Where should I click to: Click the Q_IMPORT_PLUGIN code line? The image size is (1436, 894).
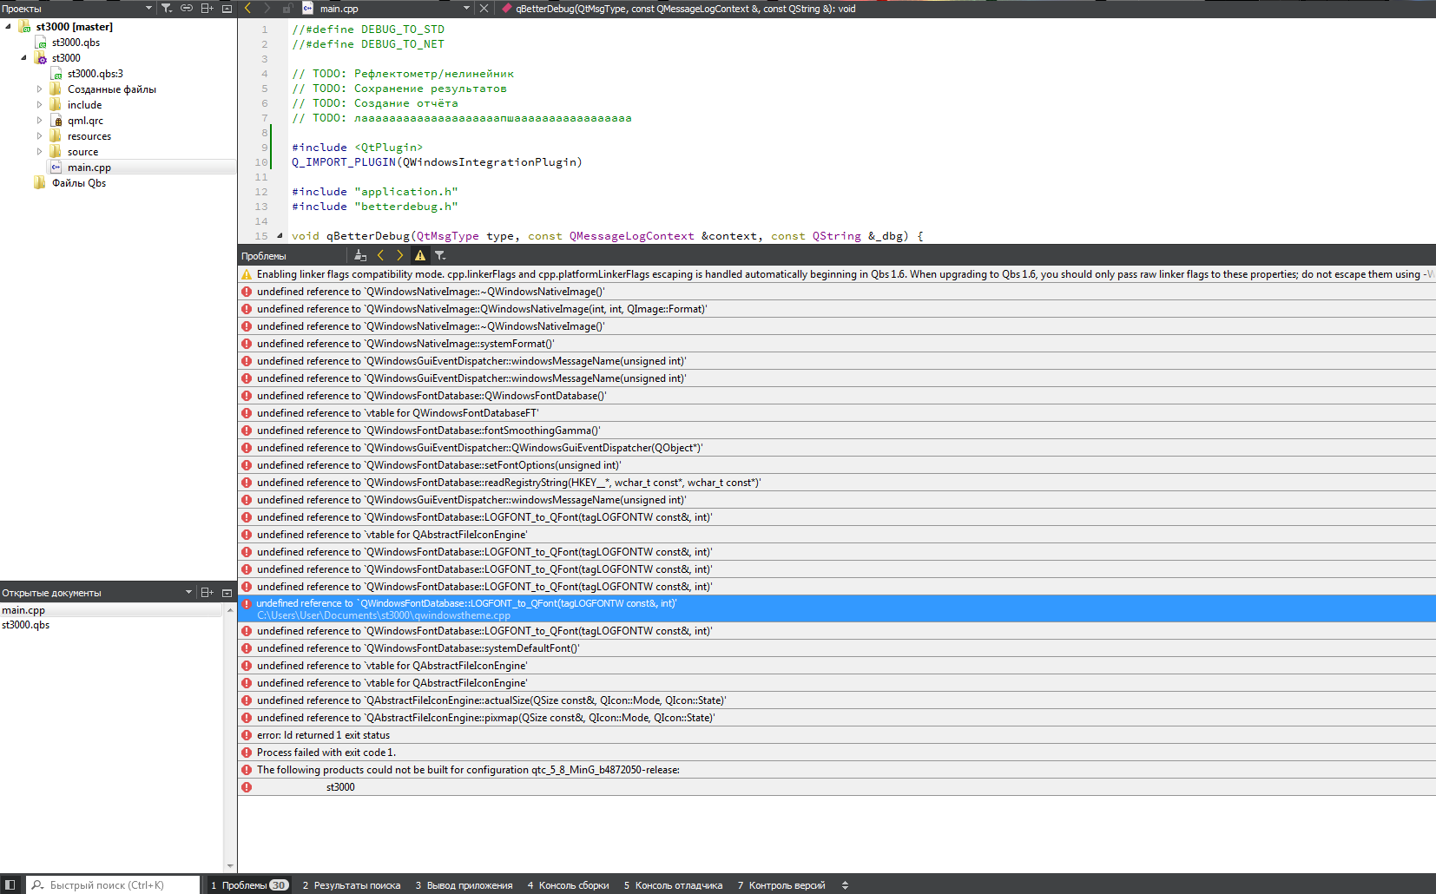[x=437, y=162]
